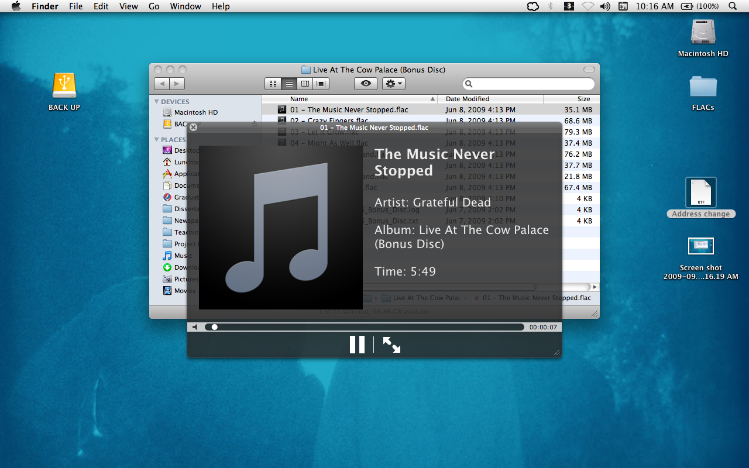Go back in Finder window

click(162, 84)
